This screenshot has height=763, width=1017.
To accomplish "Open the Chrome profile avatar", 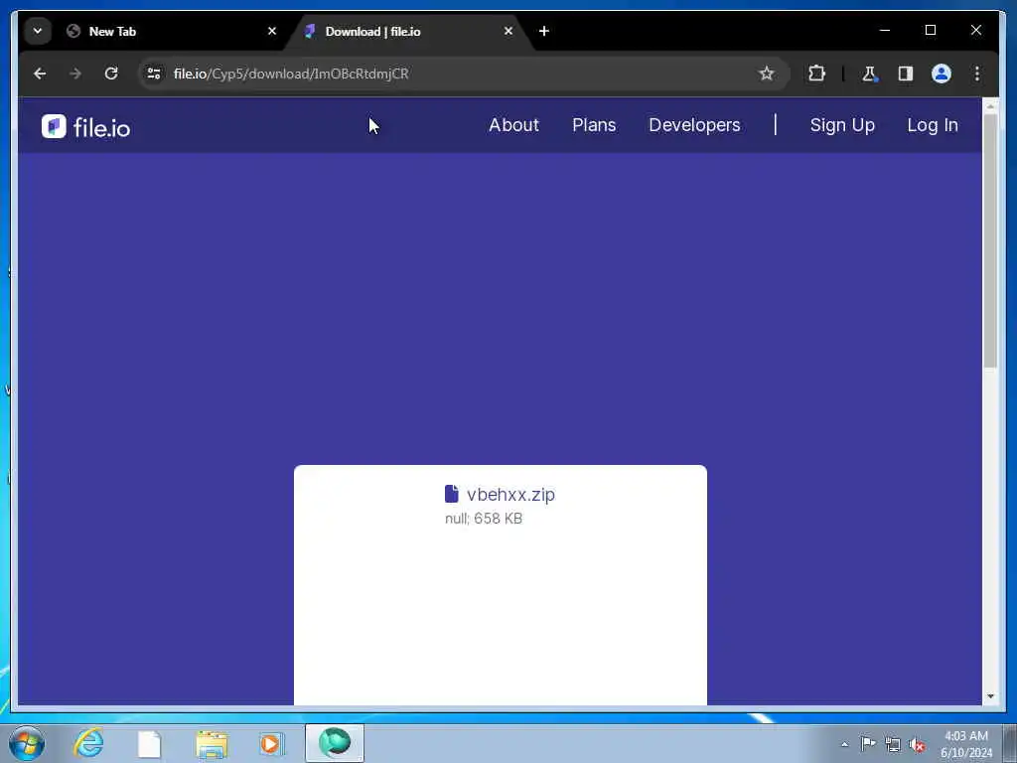I will (x=942, y=74).
